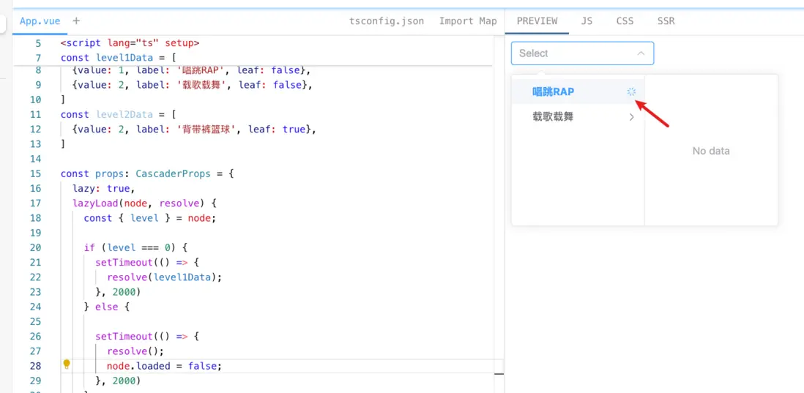This screenshot has width=804, height=393.
Task: Choose the 唱跳RAP cascader option
Action: point(554,91)
